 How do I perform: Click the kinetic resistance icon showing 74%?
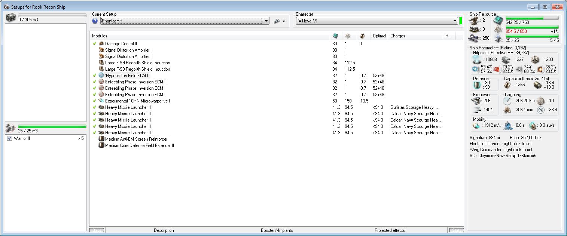click(519, 69)
